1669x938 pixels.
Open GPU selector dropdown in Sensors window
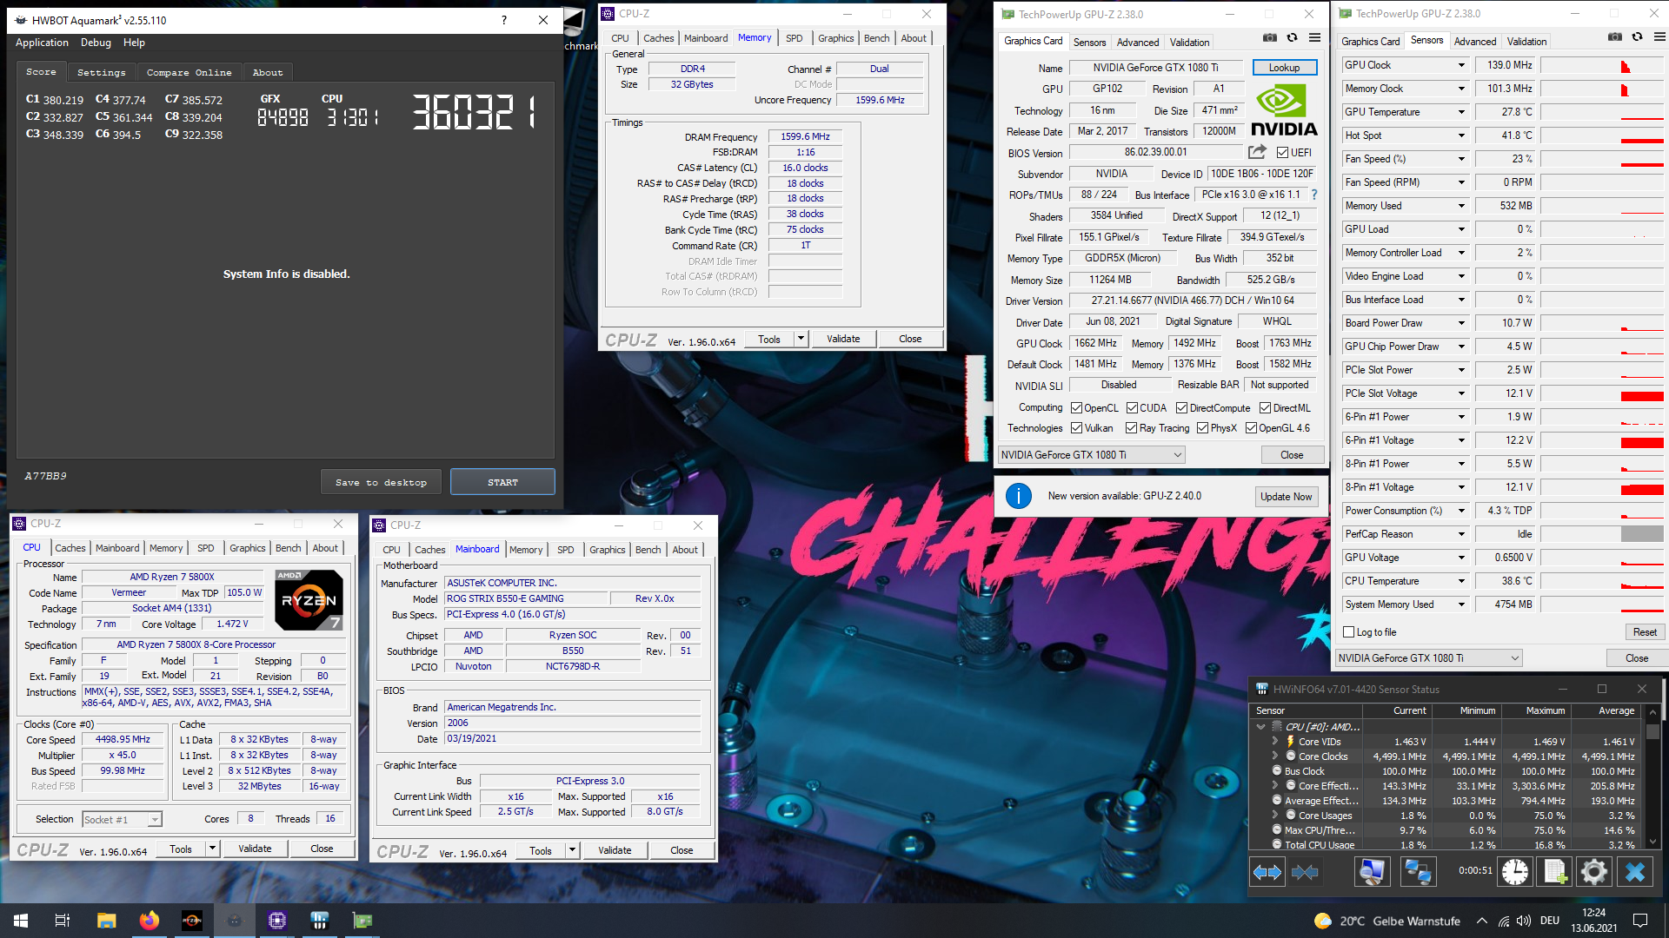pyautogui.click(x=1429, y=658)
